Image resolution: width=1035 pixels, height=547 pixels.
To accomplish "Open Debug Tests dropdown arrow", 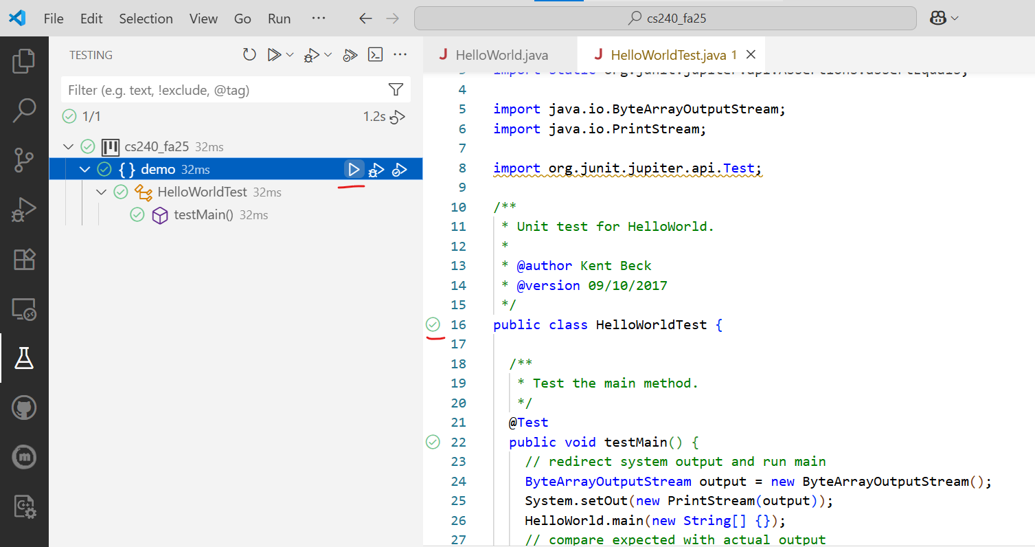I will (328, 55).
